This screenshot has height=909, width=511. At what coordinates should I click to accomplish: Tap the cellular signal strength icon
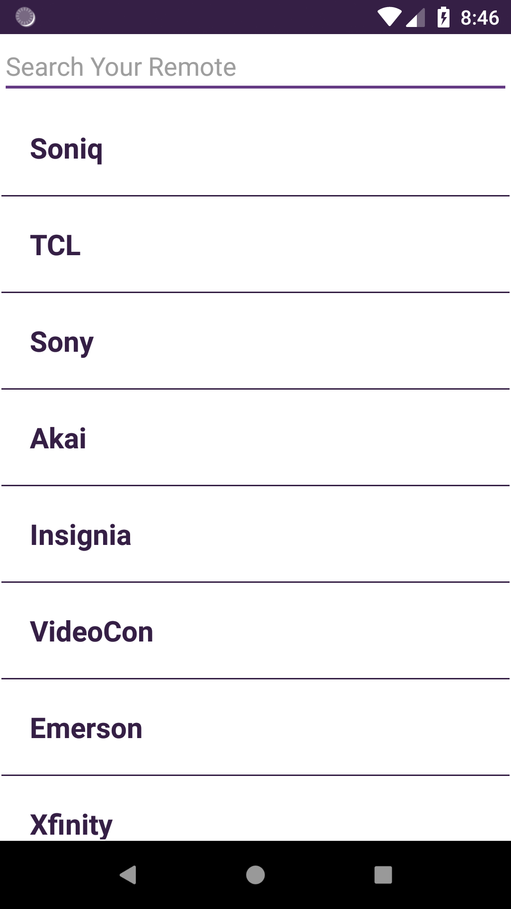[415, 18]
